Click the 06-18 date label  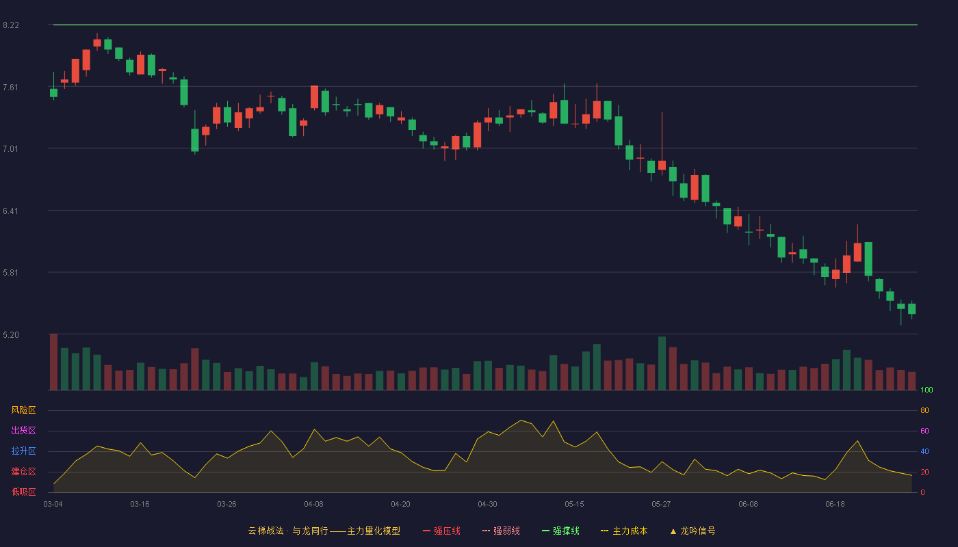(x=835, y=504)
